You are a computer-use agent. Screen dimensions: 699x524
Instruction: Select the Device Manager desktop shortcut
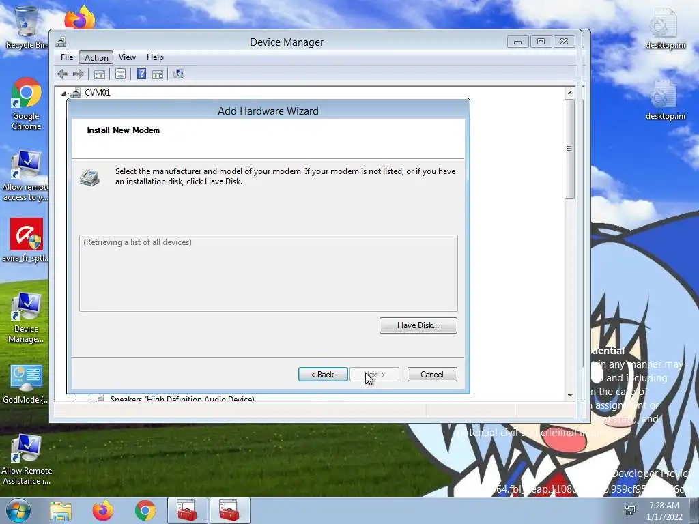tap(26, 318)
